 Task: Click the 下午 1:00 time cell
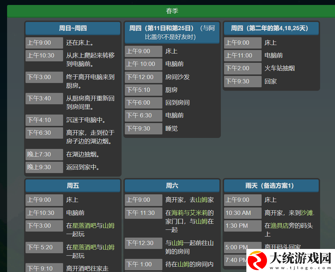pyautogui.click(x=143, y=265)
